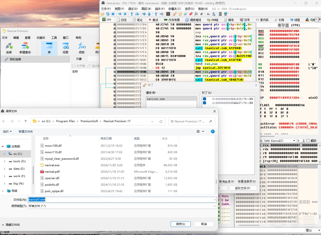This screenshot has width=321, height=235.
Task: Click the back arrow in save dialog
Action: click(x=4, y=121)
